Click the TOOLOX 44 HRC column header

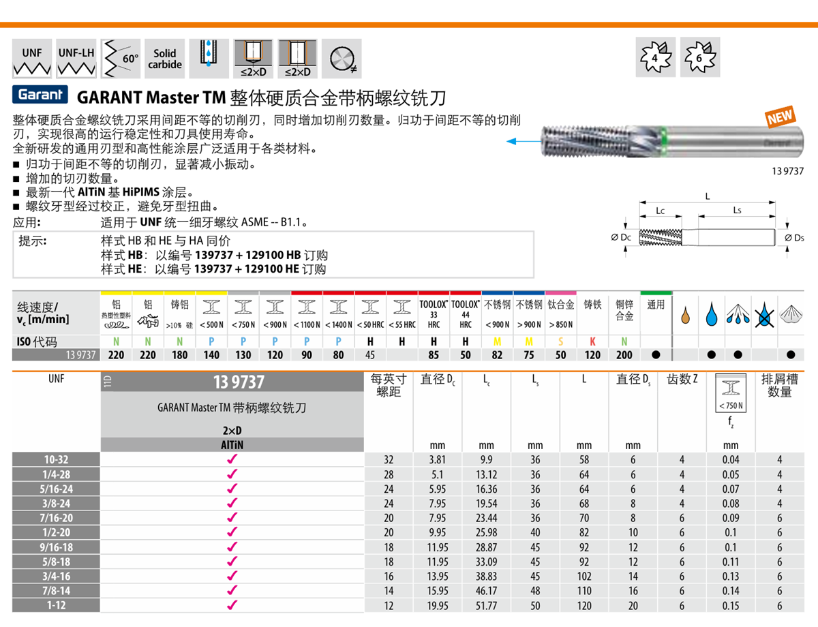click(466, 313)
